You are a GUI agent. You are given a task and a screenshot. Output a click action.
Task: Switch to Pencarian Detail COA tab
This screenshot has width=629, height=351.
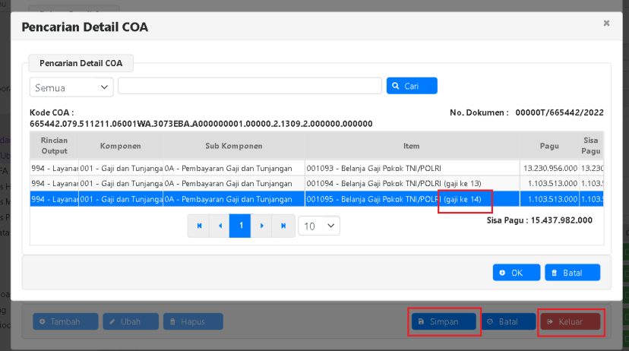click(81, 64)
